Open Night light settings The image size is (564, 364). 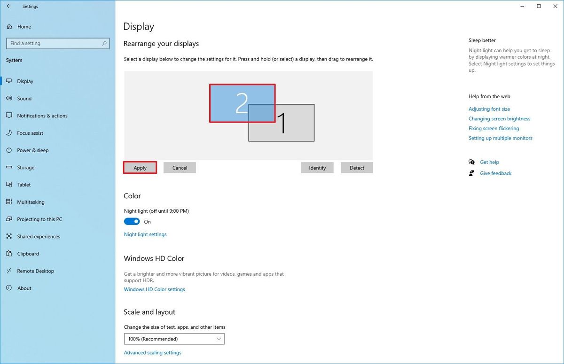145,234
